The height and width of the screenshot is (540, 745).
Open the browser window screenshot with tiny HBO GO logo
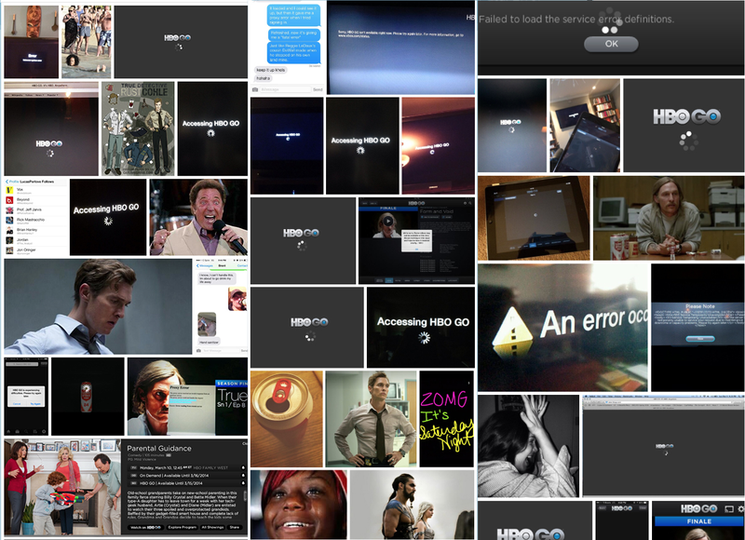pos(664,447)
